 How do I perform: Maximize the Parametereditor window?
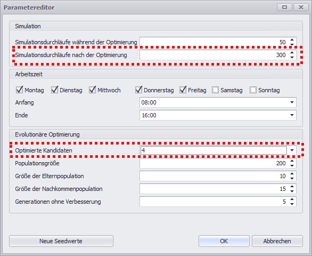point(284,7)
